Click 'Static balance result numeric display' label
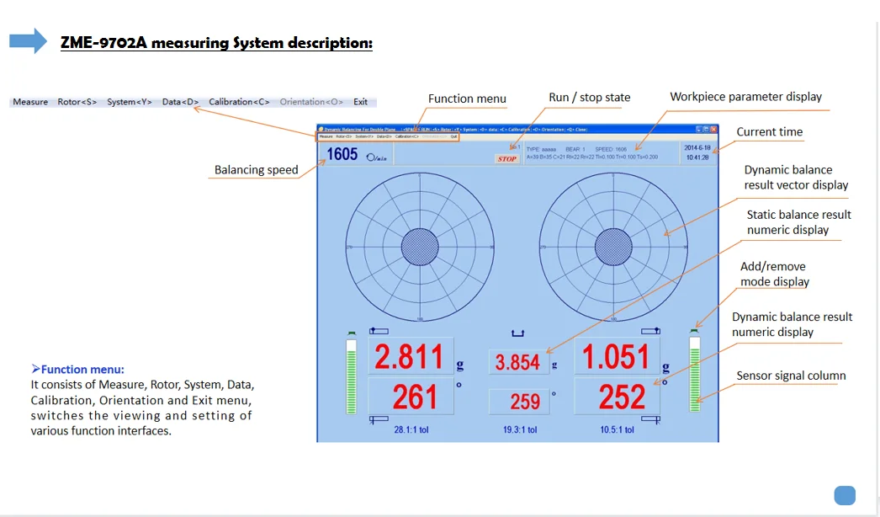 [x=798, y=222]
